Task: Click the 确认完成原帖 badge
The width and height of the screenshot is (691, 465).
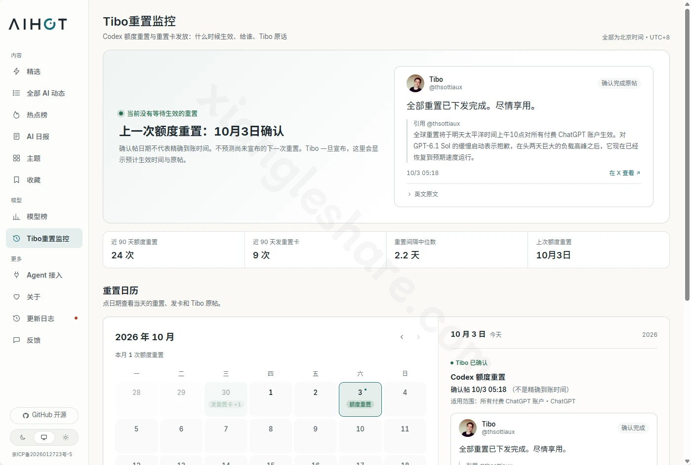Action: [619, 83]
